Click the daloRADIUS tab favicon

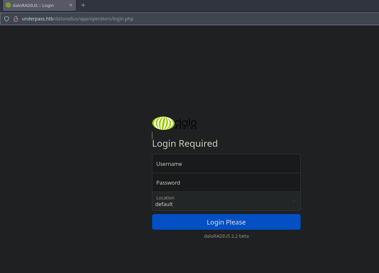pyautogui.click(x=8, y=5)
